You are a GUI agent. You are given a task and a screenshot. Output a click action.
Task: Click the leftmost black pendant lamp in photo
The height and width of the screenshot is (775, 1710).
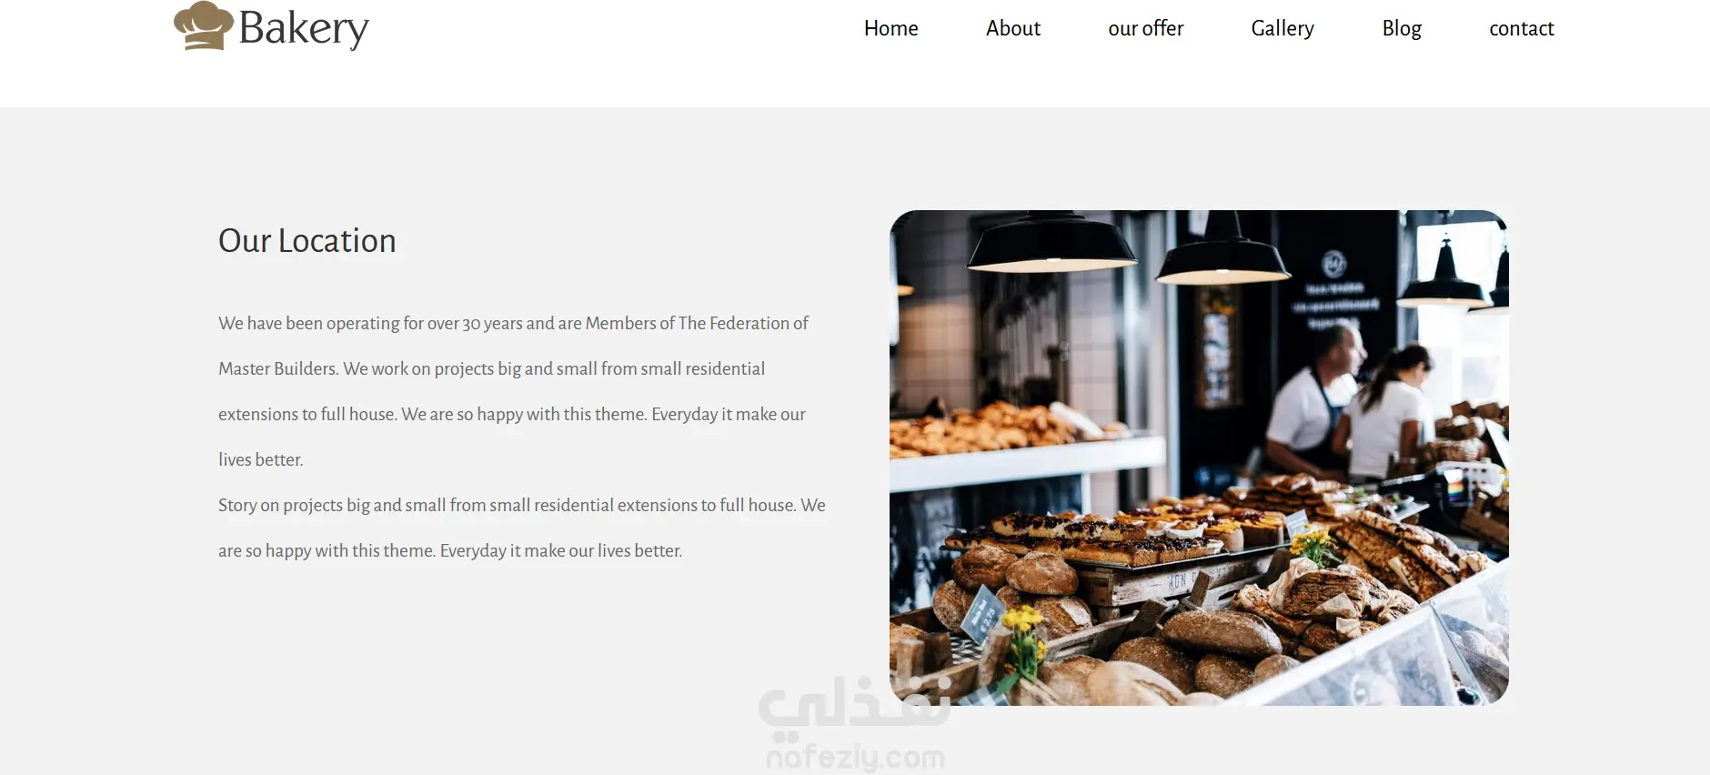(x=1051, y=242)
